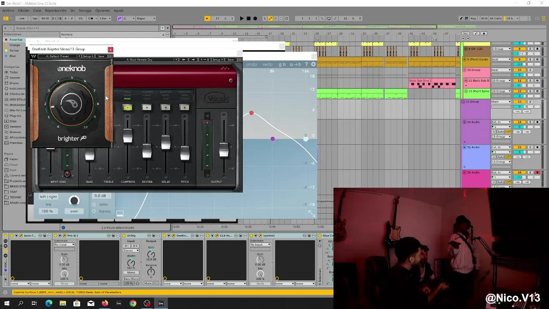Viewport: 549px width, 309px height.
Task: Click undo in the soothe2 plugin
Action: (x=251, y=64)
